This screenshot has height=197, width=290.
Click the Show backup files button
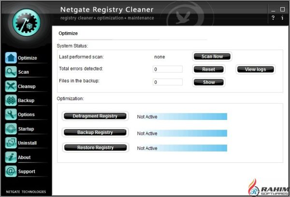tap(209, 82)
